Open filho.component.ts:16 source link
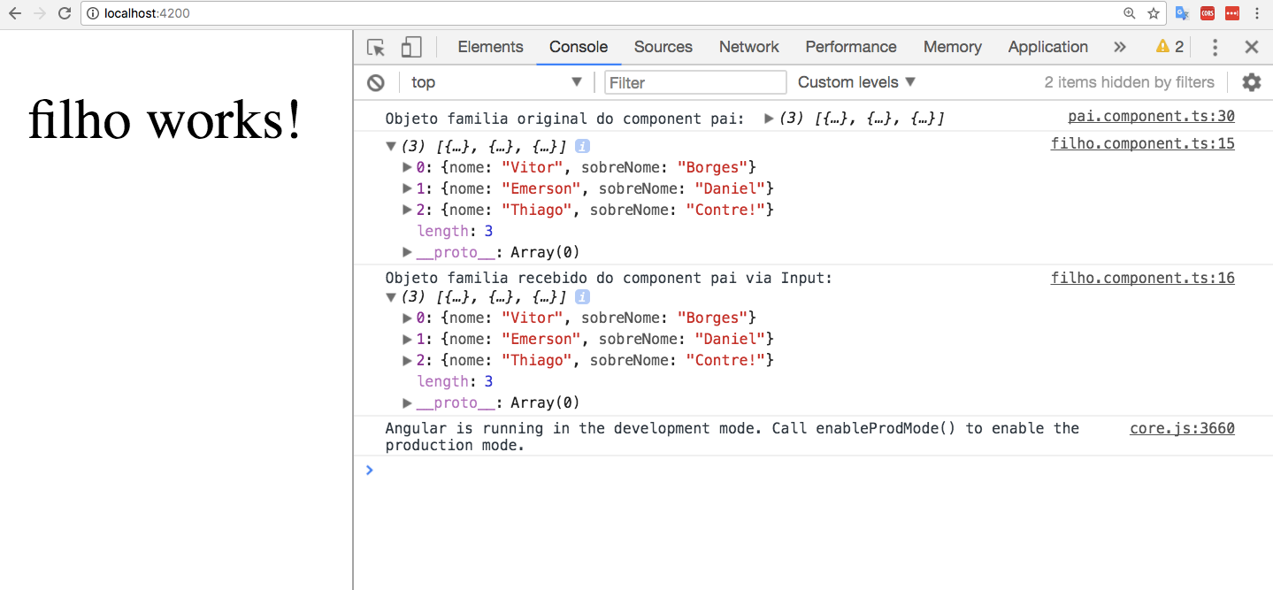 (1142, 279)
